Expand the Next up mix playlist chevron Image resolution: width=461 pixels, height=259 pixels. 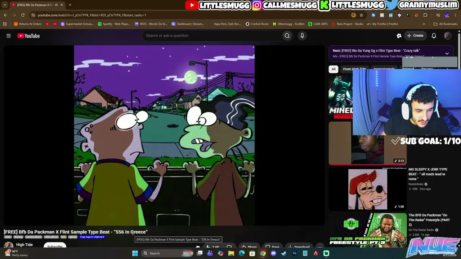447,54
